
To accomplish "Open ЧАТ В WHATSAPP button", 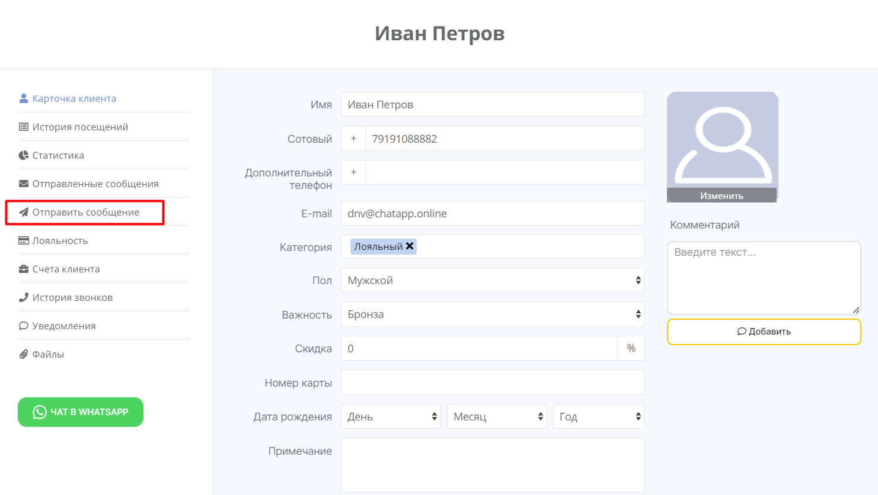I will tap(81, 412).
